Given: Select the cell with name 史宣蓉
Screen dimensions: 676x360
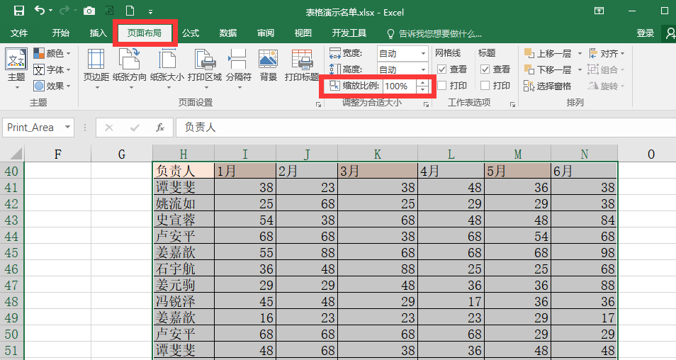Looking at the screenshot, I should click(184, 220).
